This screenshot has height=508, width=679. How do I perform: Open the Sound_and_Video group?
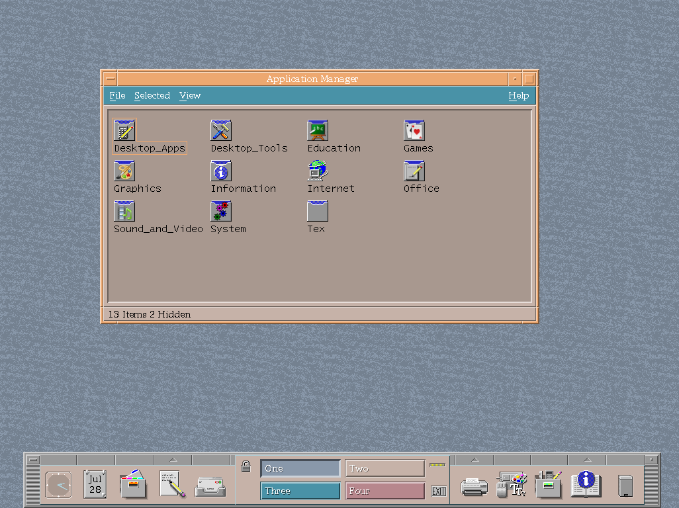tap(124, 212)
